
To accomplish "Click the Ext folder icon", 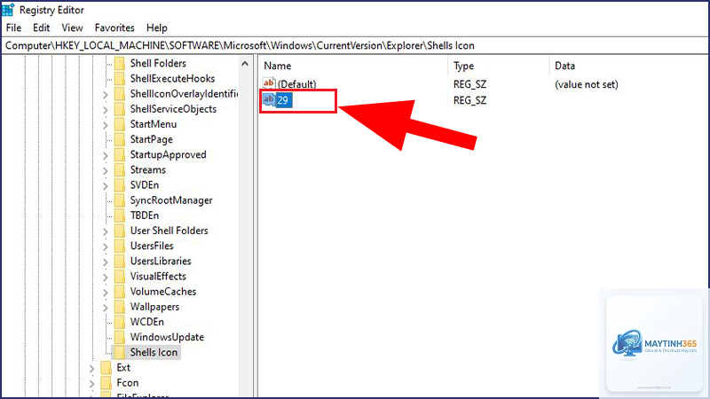I will click(x=106, y=367).
